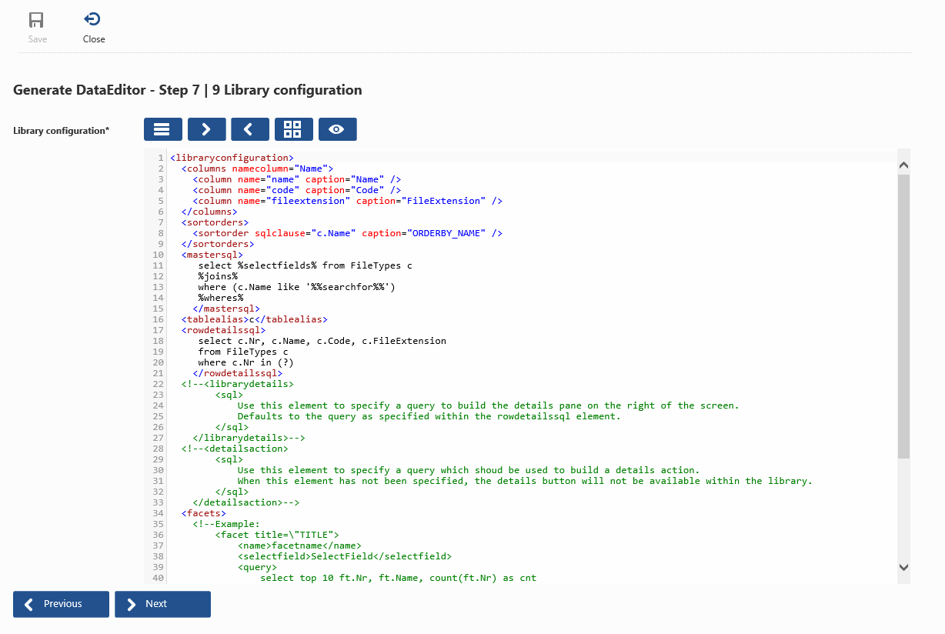Select the grid layout icon above the XML editor
The width and height of the screenshot is (945, 634).
pos(293,128)
